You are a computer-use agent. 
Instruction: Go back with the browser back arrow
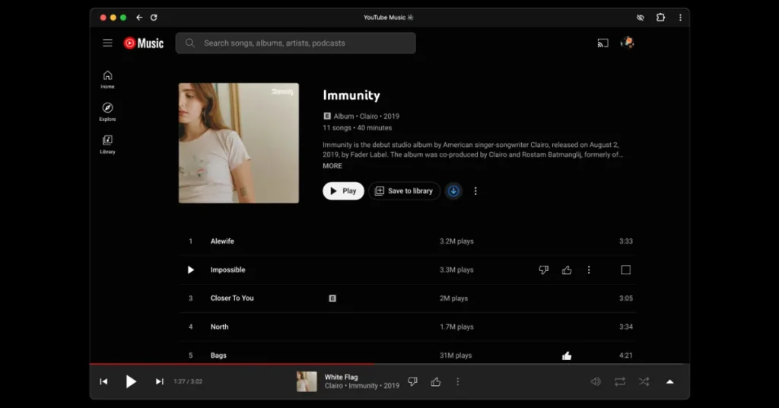point(139,18)
